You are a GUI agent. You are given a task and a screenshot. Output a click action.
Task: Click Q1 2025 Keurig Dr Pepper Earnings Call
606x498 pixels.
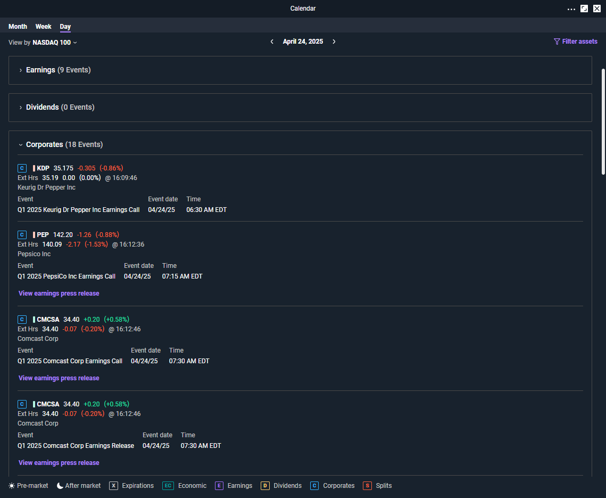[78, 210]
